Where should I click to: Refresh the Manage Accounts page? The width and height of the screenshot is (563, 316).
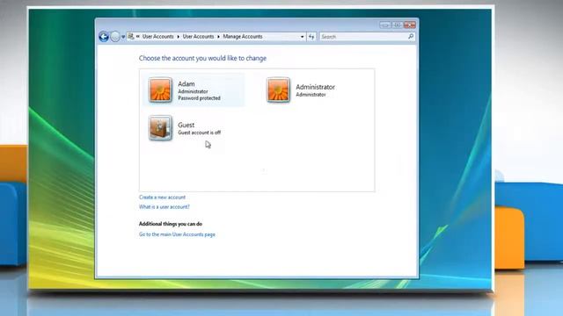[311, 37]
